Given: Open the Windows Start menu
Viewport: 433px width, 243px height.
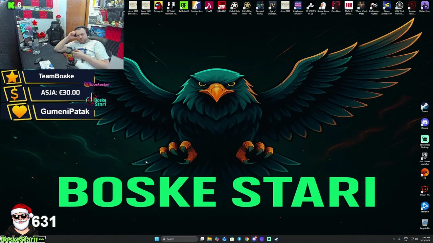Looking at the screenshot, I should (157, 239).
